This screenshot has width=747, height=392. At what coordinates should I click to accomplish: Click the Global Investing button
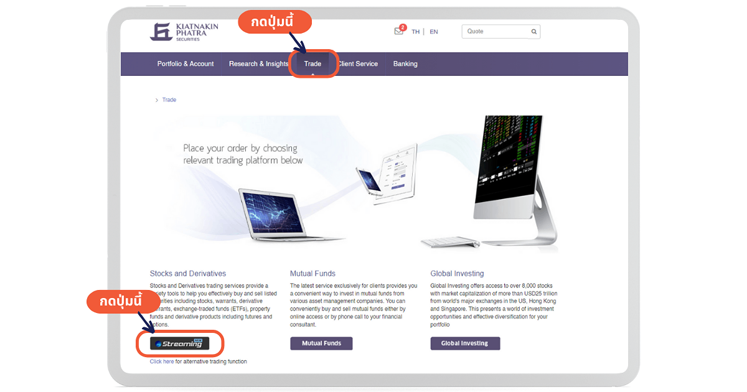(465, 343)
